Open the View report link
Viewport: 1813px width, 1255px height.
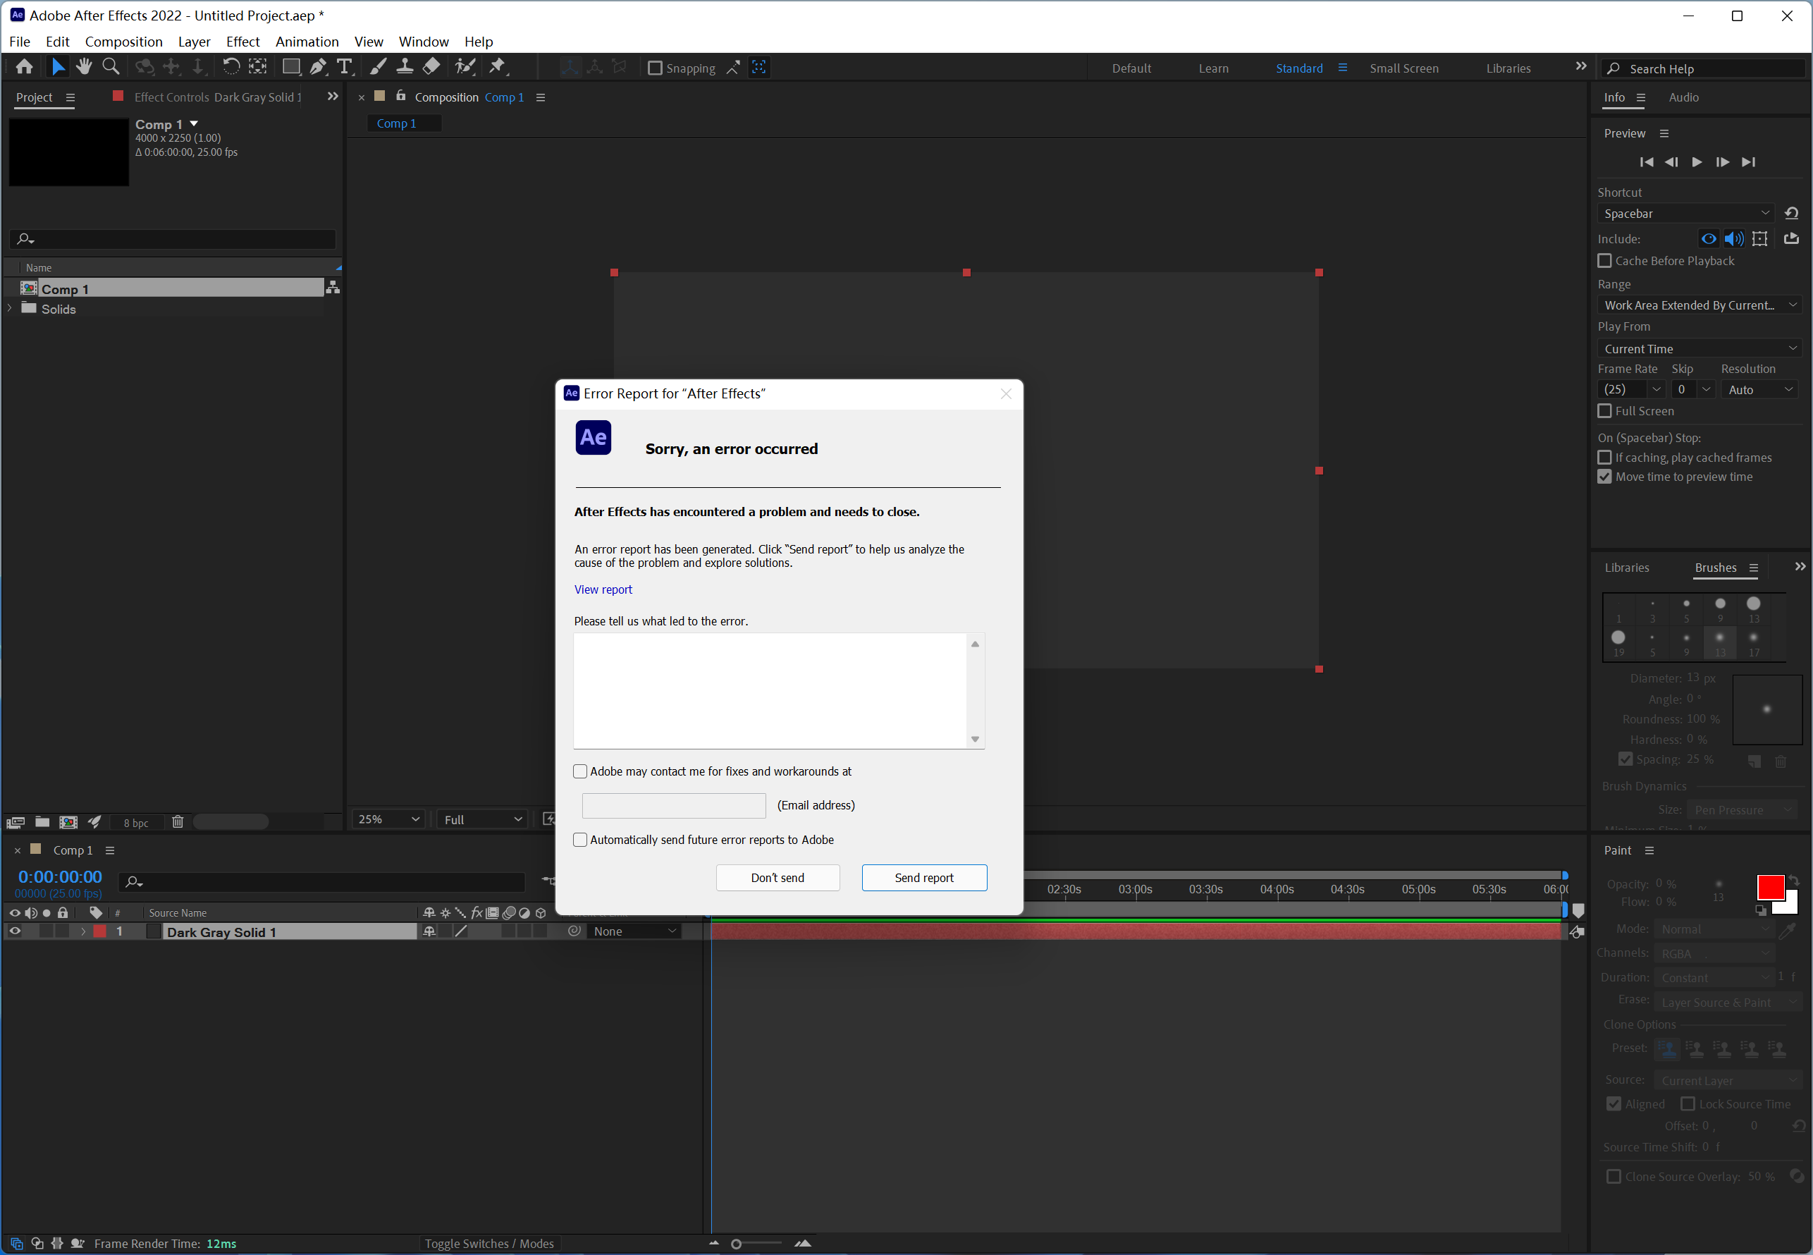point(603,589)
